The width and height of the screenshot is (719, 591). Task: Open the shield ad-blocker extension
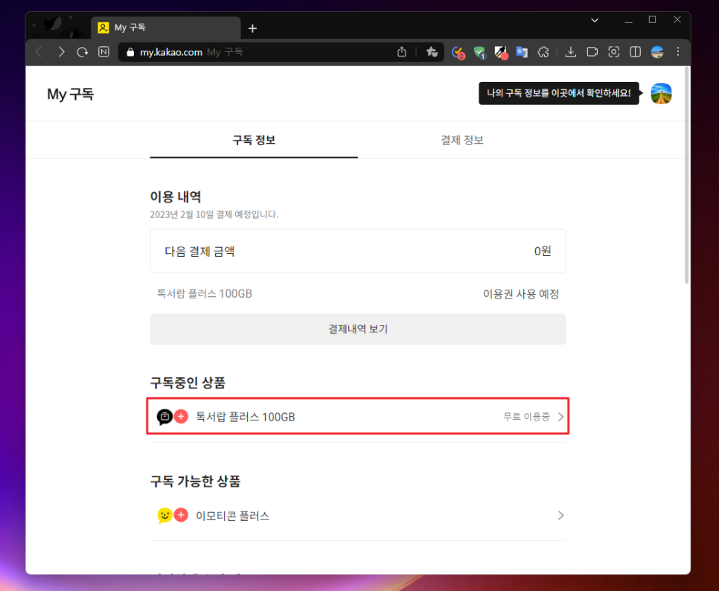(479, 53)
